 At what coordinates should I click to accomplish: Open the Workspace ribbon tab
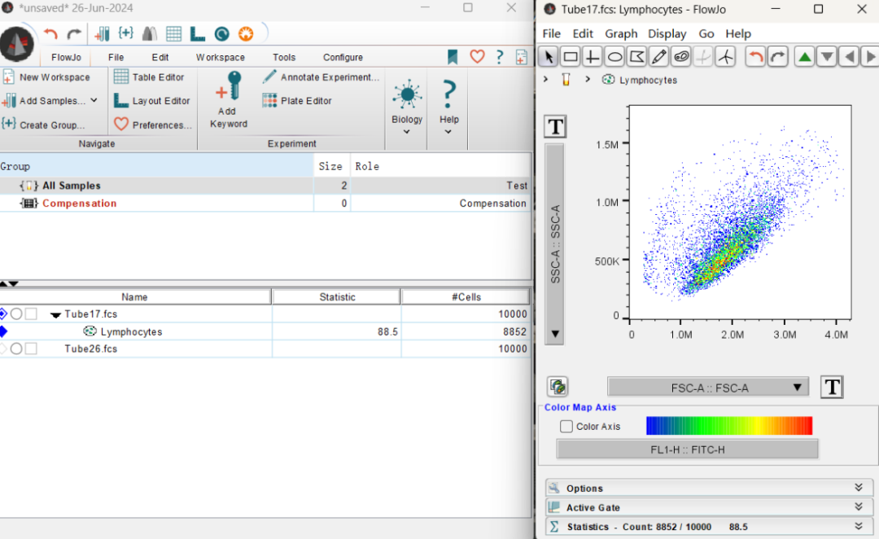coord(221,57)
